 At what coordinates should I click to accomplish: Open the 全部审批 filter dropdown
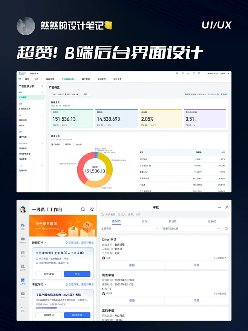pos(130,229)
